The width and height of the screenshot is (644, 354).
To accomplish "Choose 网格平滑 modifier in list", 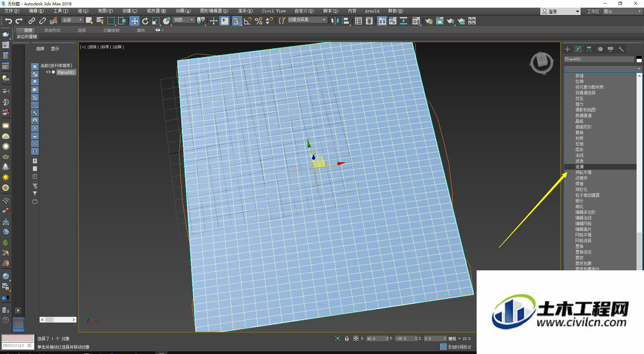I will pos(600,235).
